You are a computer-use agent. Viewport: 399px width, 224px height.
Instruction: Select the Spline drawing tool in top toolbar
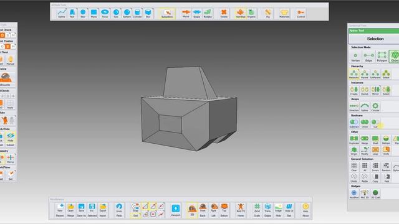62,14
